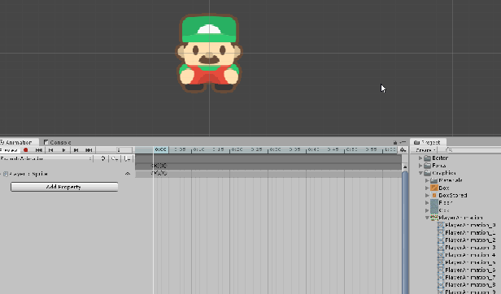501x294 pixels.
Task: Expand the Materials folder
Action: click(427, 180)
